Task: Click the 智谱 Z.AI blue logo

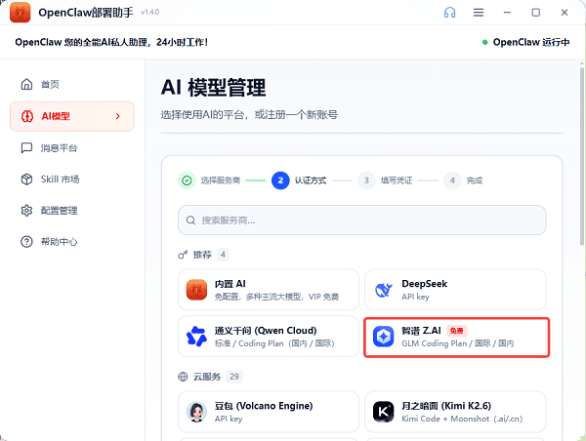Action: (384, 337)
